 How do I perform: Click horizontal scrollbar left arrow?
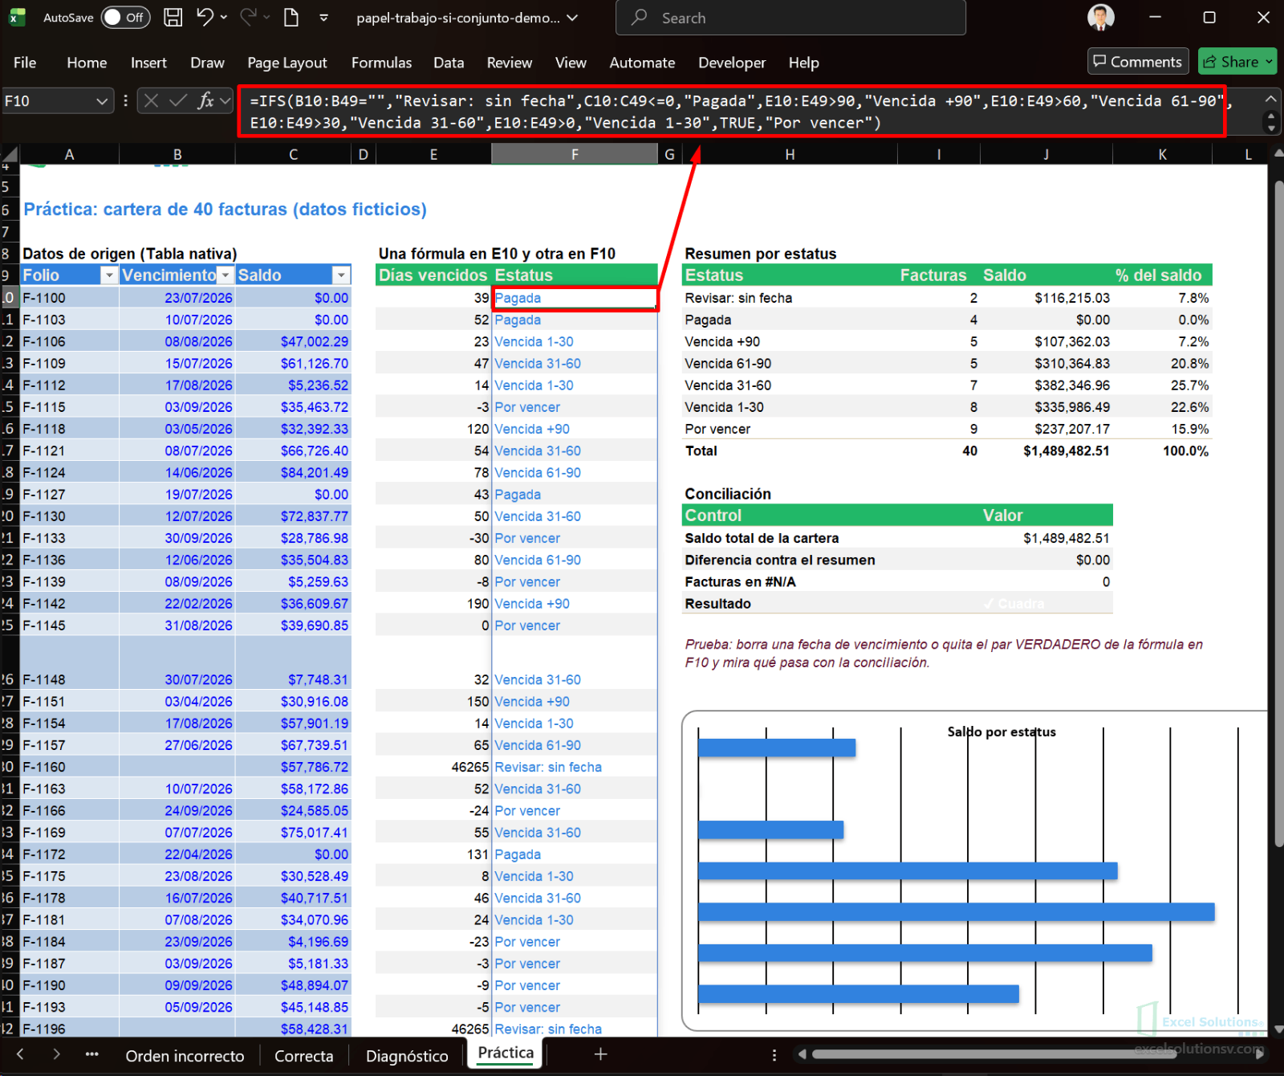tap(801, 1054)
